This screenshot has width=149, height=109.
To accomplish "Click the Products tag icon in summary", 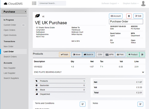I will click(37, 81).
